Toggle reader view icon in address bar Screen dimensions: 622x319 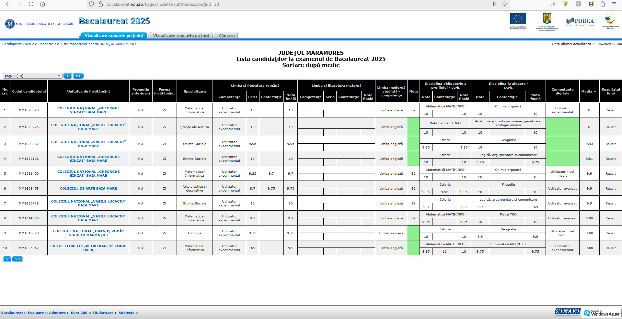495,4
